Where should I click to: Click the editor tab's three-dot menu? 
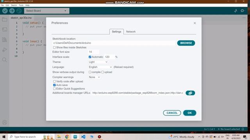(x=244, y=18)
